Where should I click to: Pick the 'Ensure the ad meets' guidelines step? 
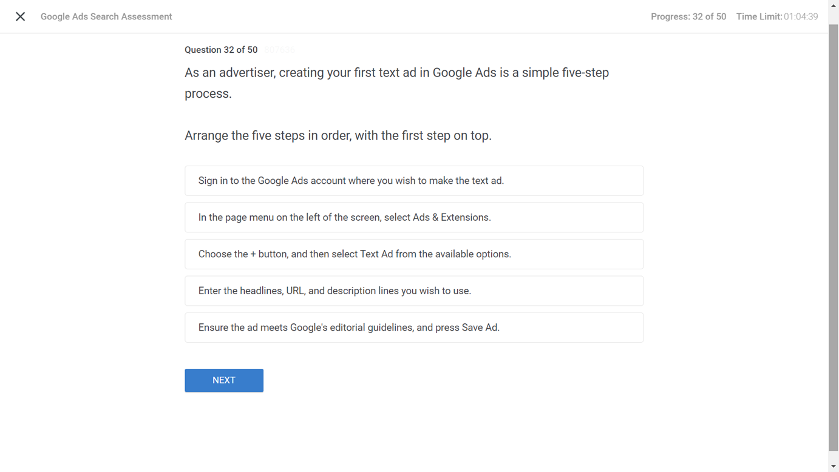(414, 328)
